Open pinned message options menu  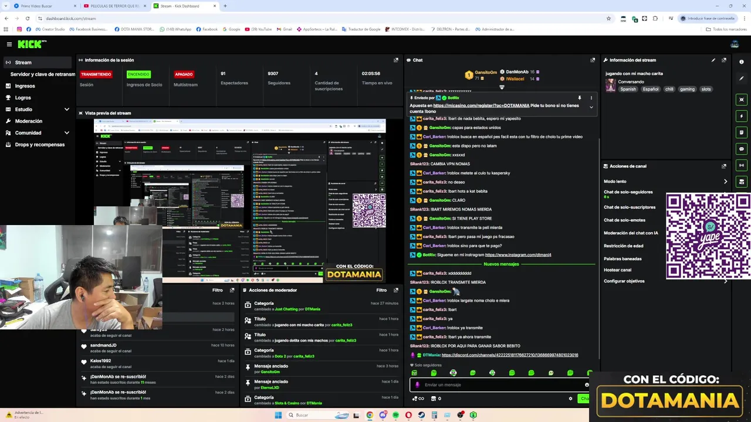coord(591,98)
